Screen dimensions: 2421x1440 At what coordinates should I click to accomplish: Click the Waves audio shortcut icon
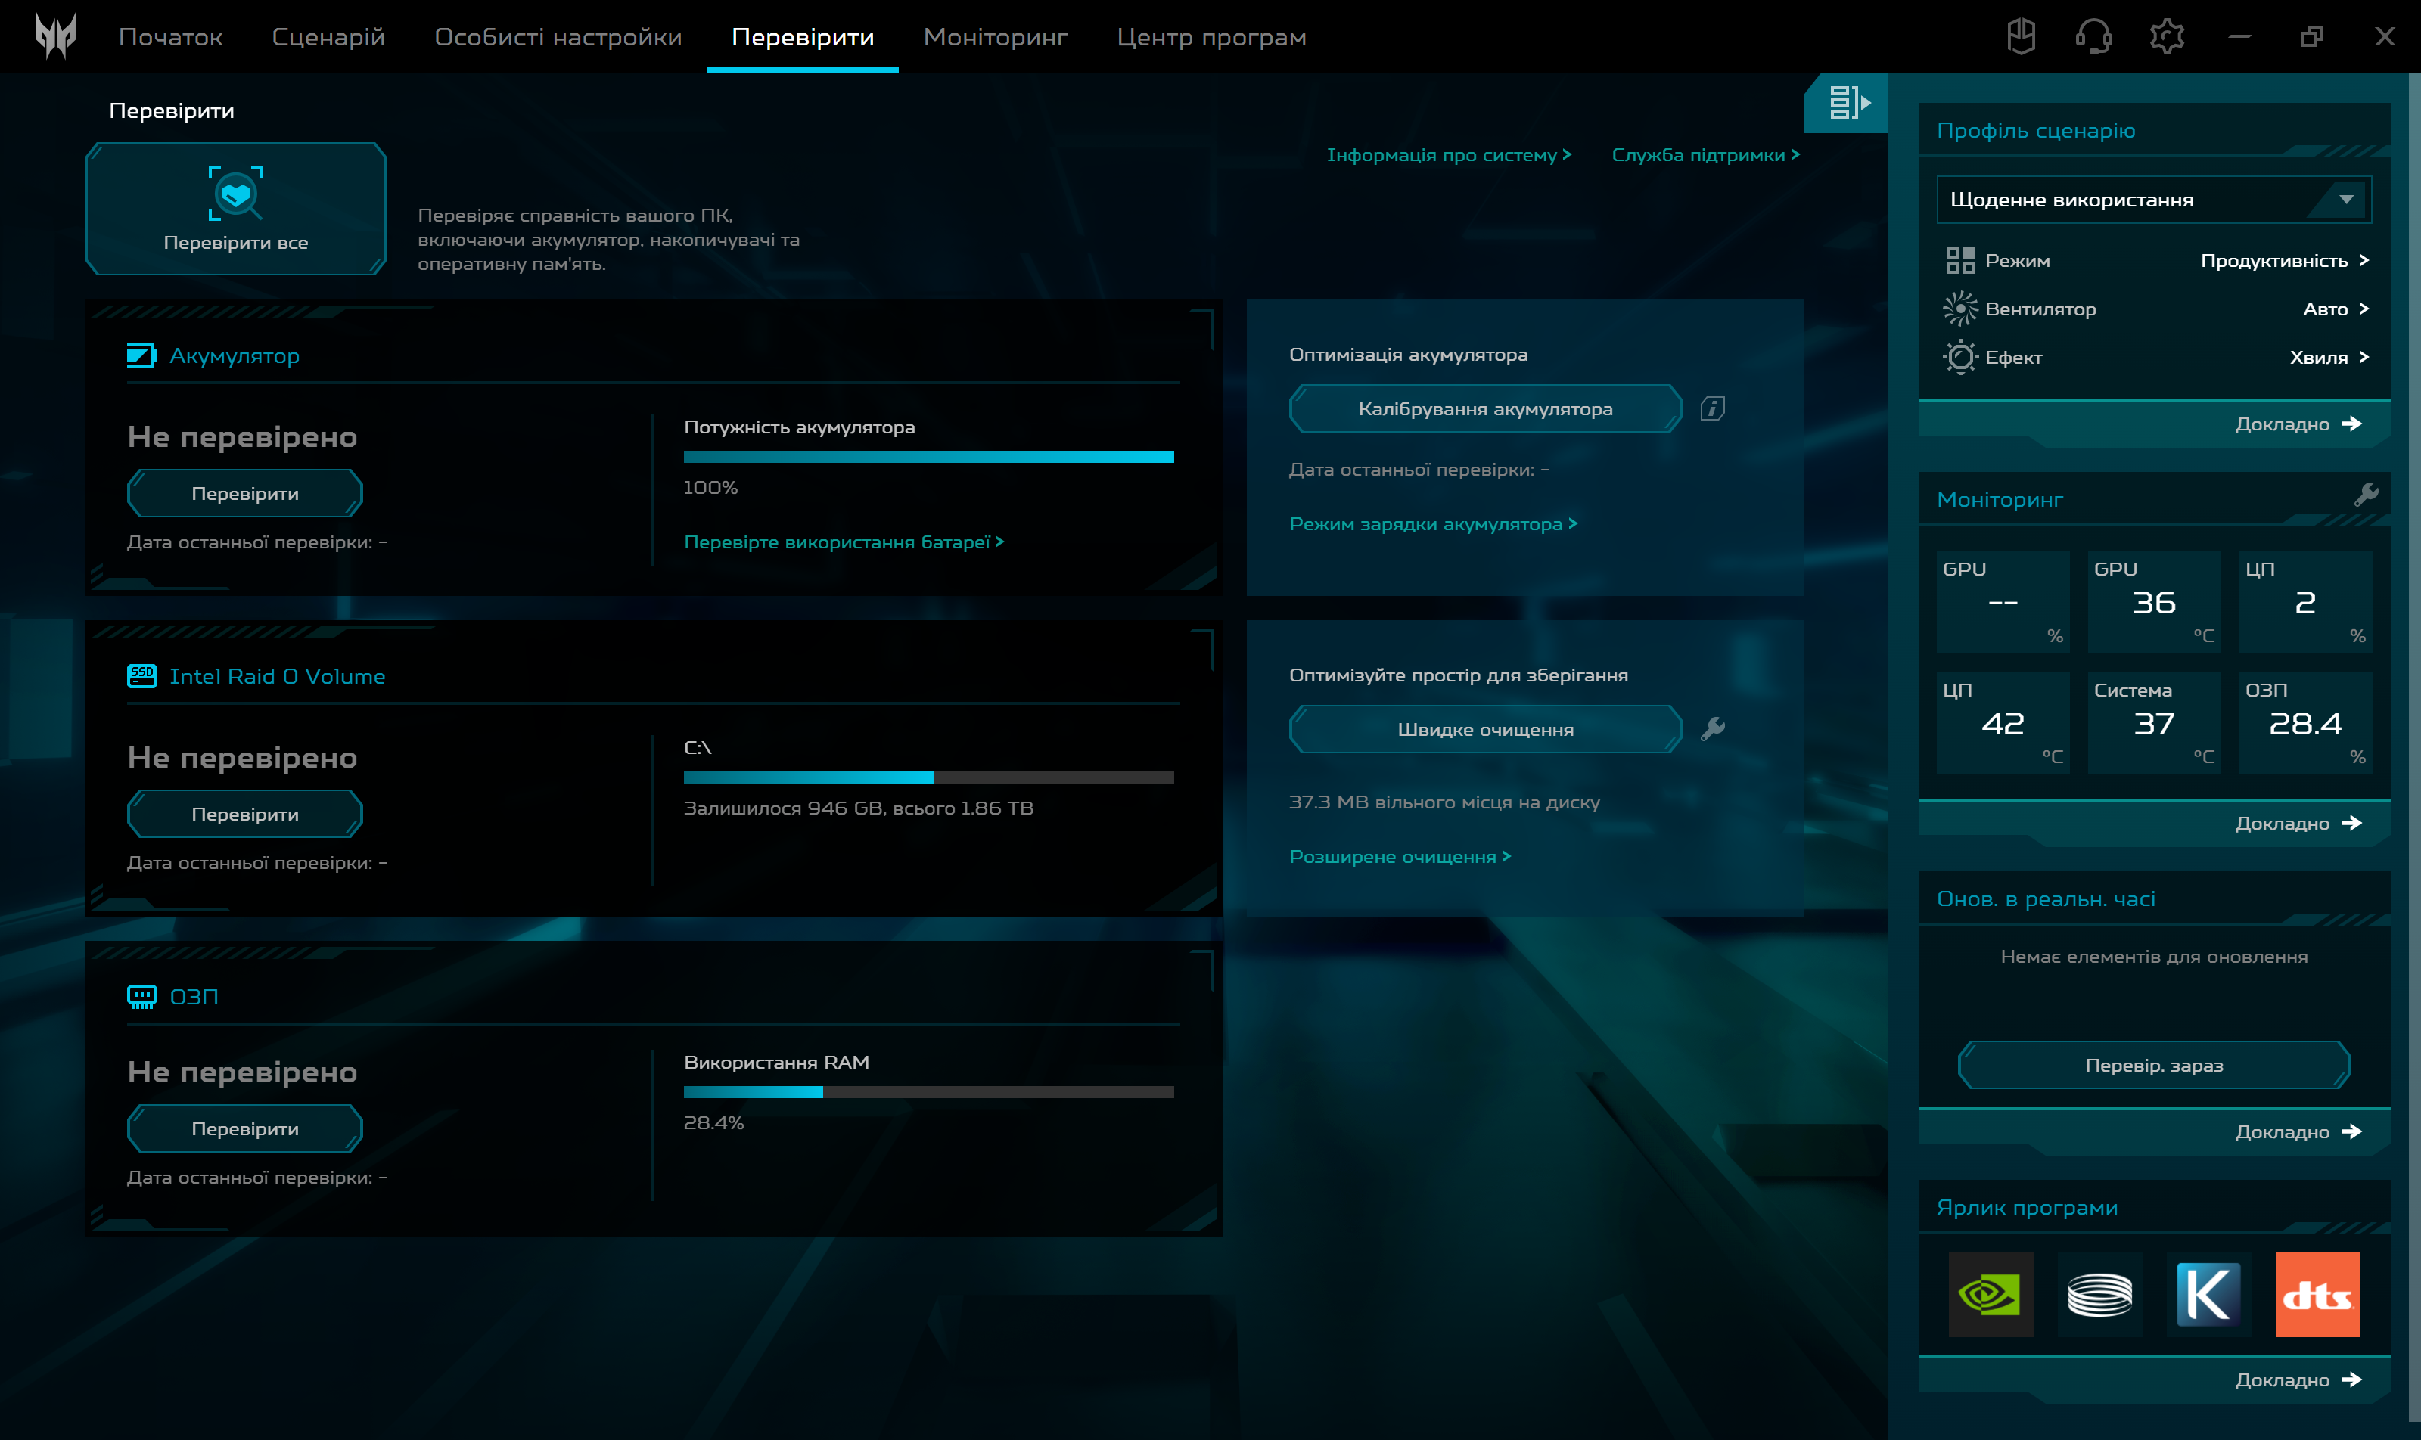coord(2099,1295)
